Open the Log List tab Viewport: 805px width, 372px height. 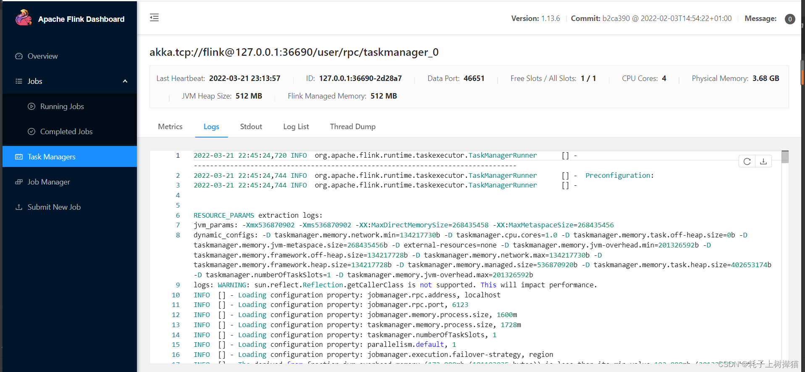point(296,127)
